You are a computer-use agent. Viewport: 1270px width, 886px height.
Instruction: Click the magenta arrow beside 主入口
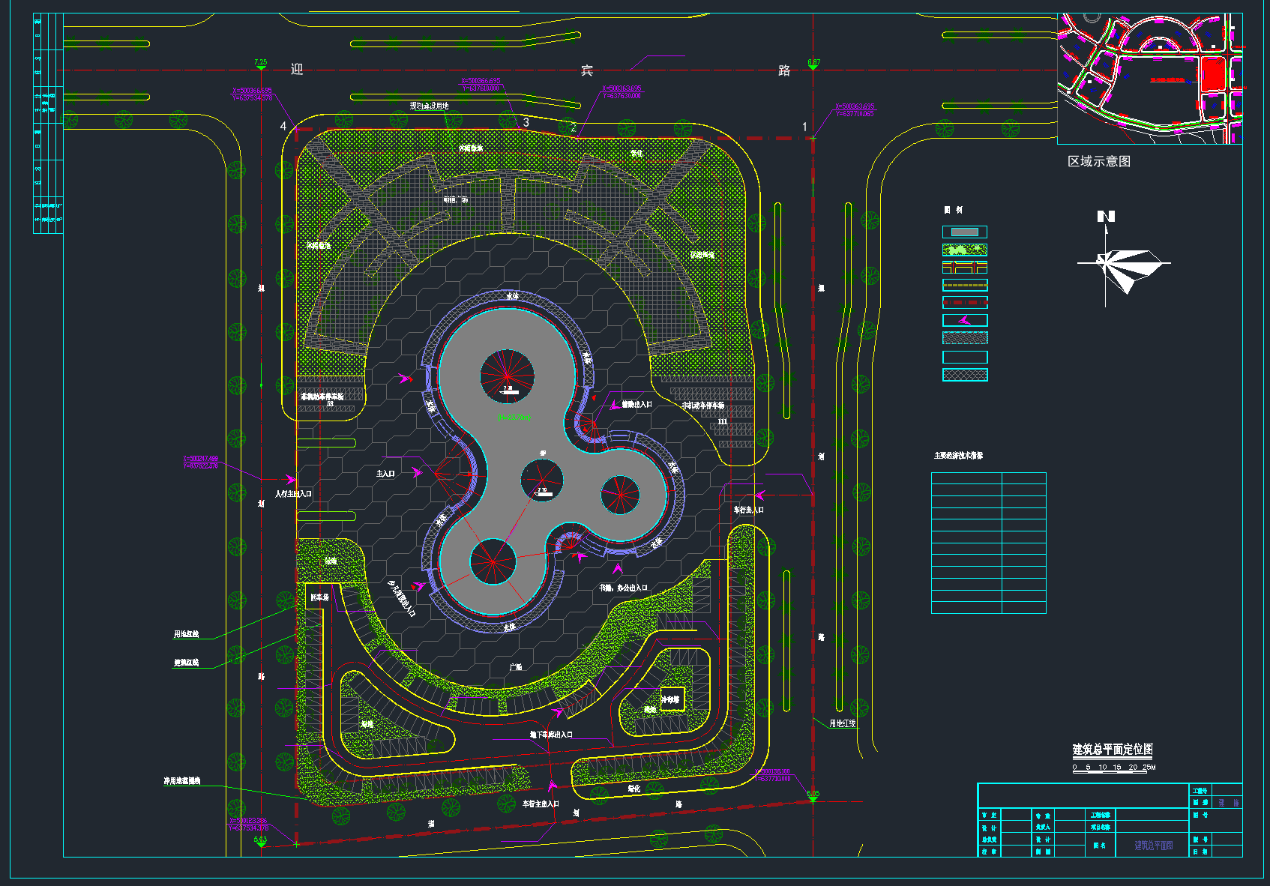(x=417, y=472)
